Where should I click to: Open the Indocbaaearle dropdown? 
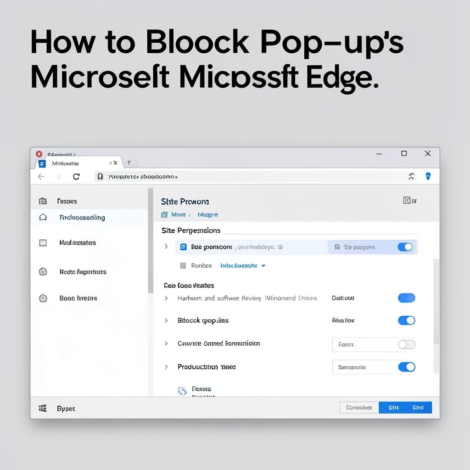(243, 266)
